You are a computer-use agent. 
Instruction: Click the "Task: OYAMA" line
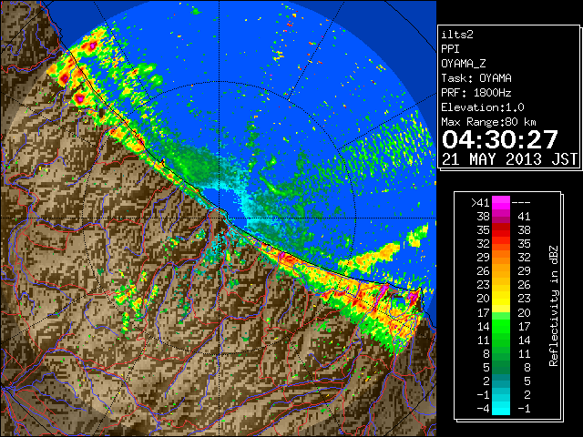click(x=476, y=78)
